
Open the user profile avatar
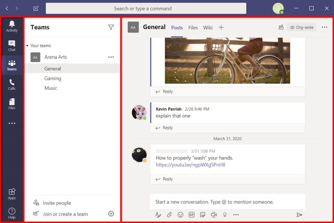[x=278, y=9]
